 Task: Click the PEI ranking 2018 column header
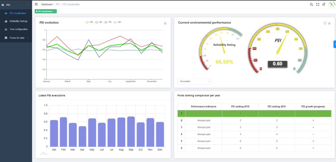click(x=240, y=107)
